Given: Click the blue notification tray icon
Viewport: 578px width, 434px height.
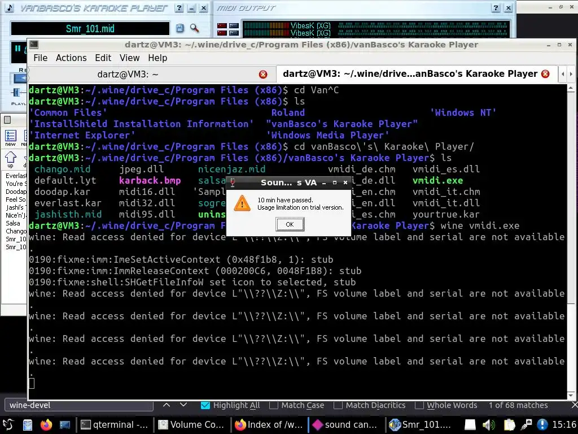Looking at the screenshot, I should [x=542, y=425].
